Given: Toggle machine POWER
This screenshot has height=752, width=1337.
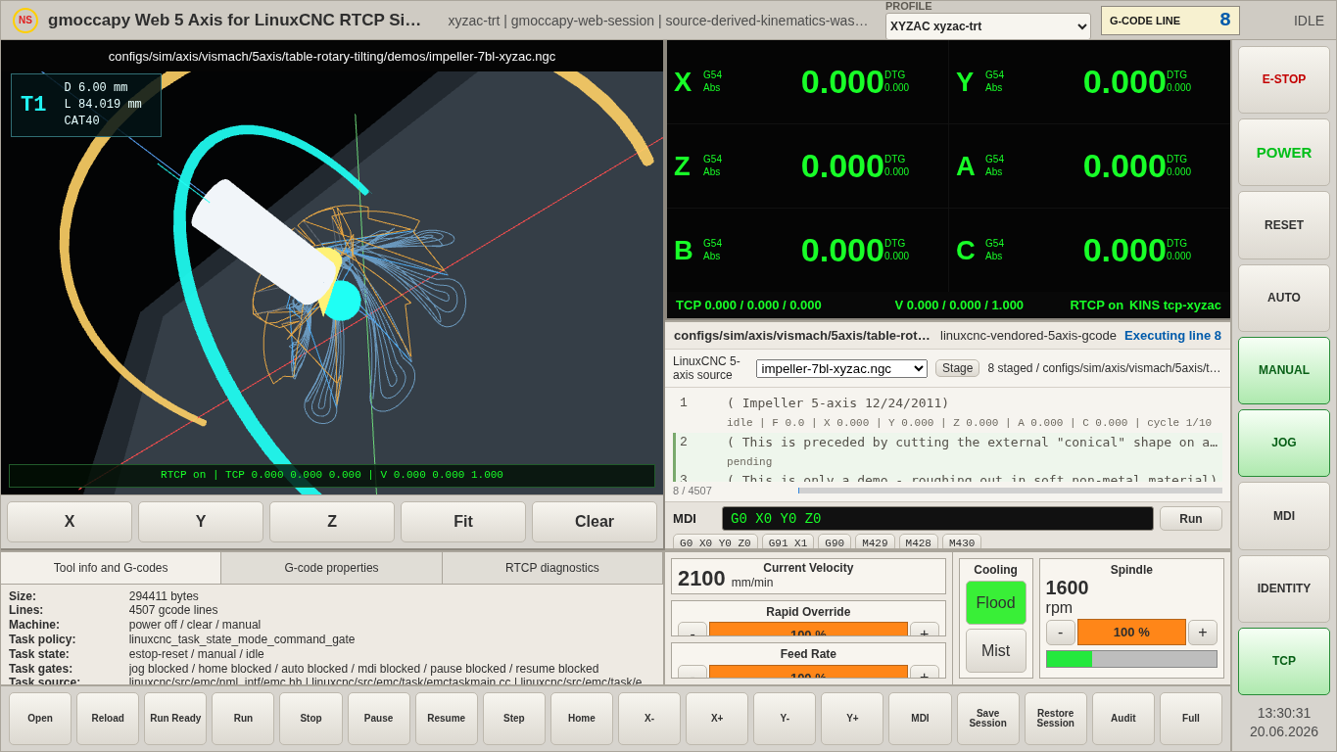Looking at the screenshot, I should [x=1283, y=152].
